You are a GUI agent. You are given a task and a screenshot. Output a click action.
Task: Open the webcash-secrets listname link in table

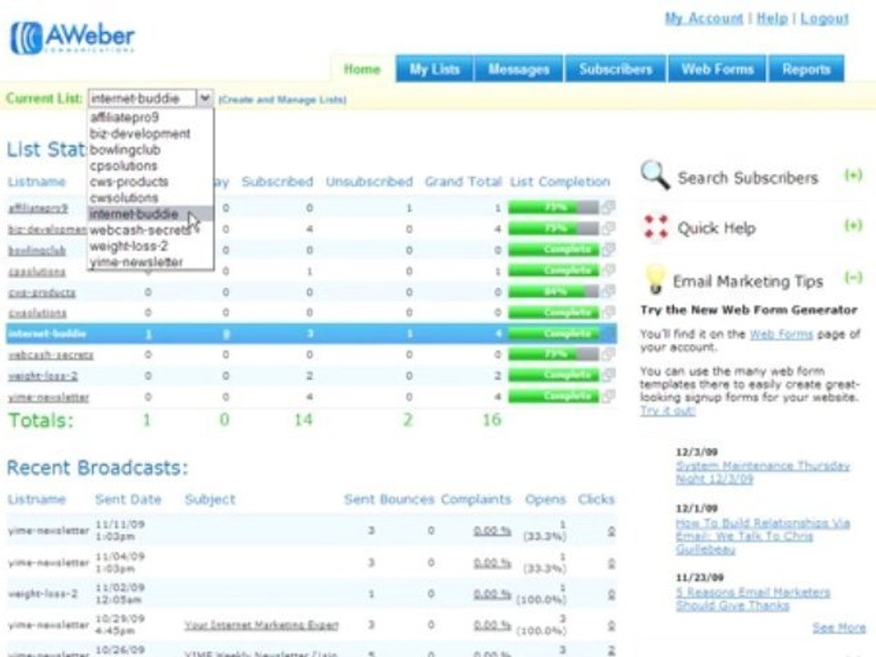(51, 355)
